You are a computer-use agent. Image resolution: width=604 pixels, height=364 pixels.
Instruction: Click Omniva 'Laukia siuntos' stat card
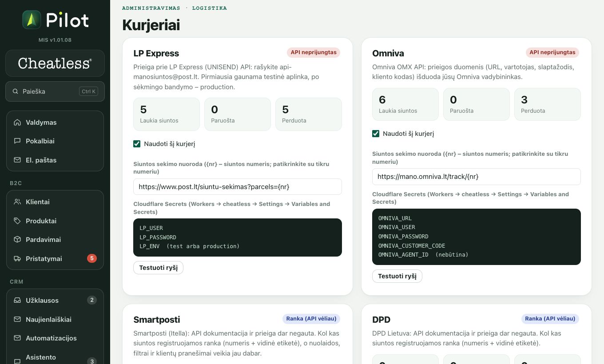click(405, 104)
